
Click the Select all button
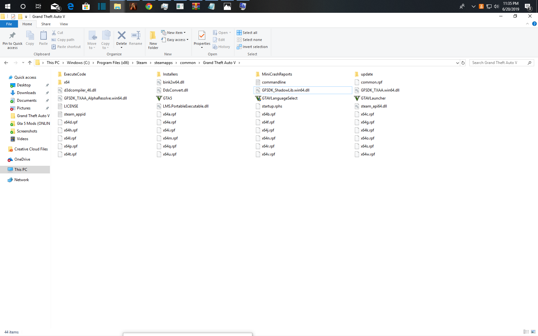[247, 32]
